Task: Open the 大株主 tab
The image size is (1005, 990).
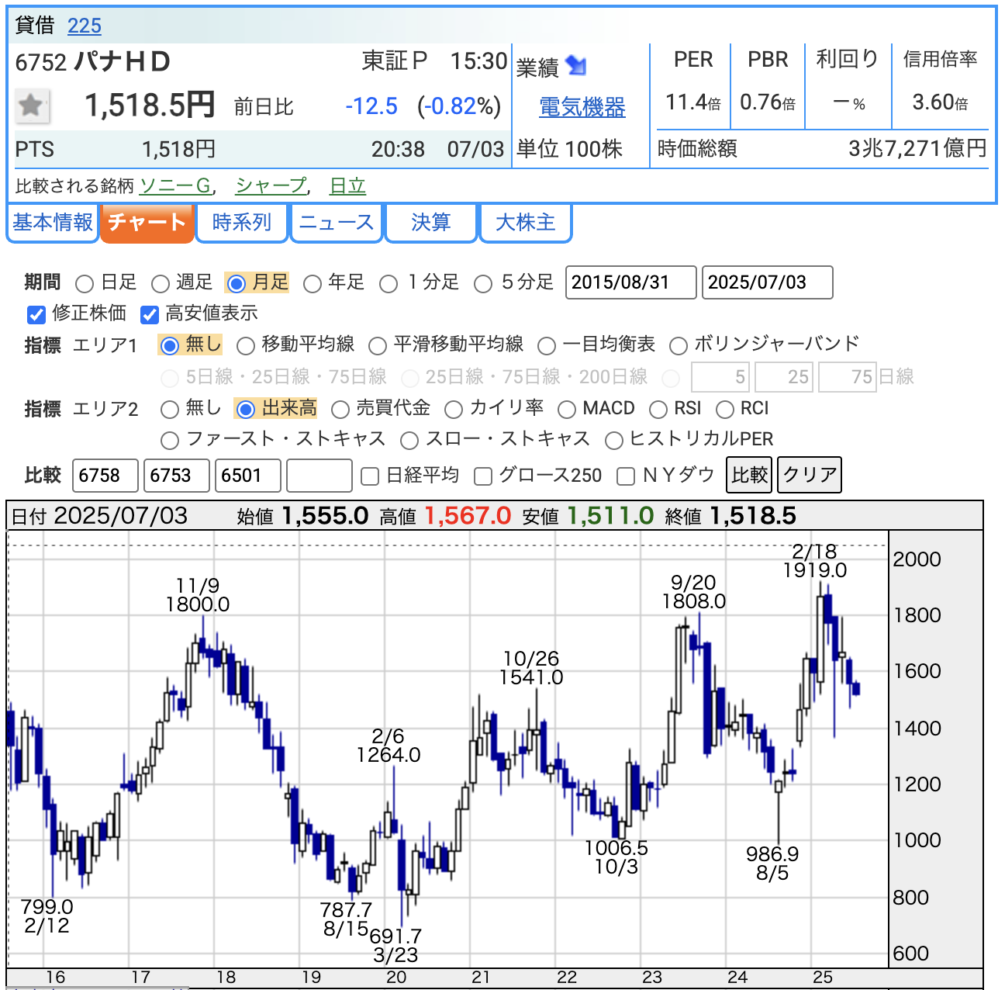Action: click(526, 223)
